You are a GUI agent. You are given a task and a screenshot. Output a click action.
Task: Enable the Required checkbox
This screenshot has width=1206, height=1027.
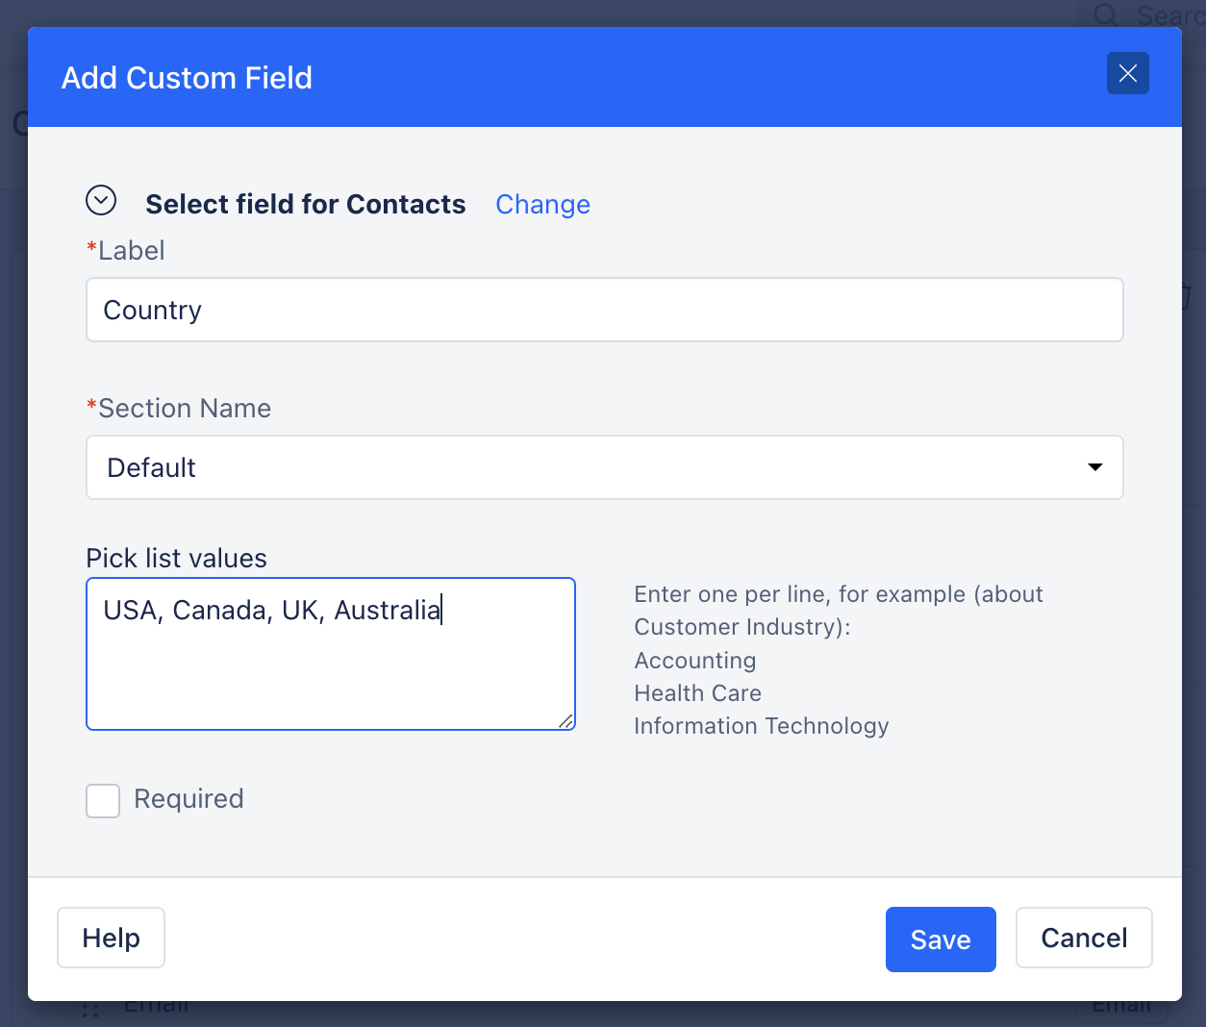point(103,801)
